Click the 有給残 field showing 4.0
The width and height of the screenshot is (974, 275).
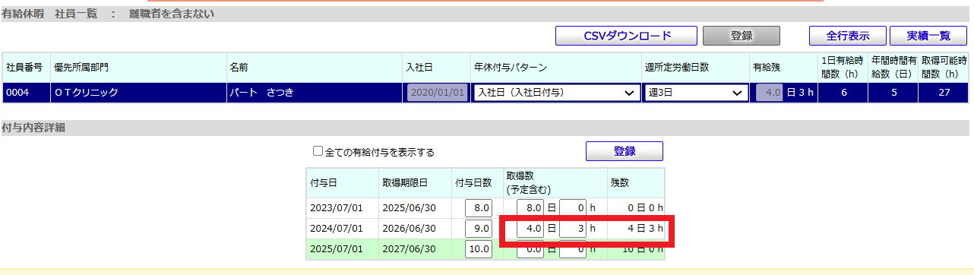pos(769,93)
